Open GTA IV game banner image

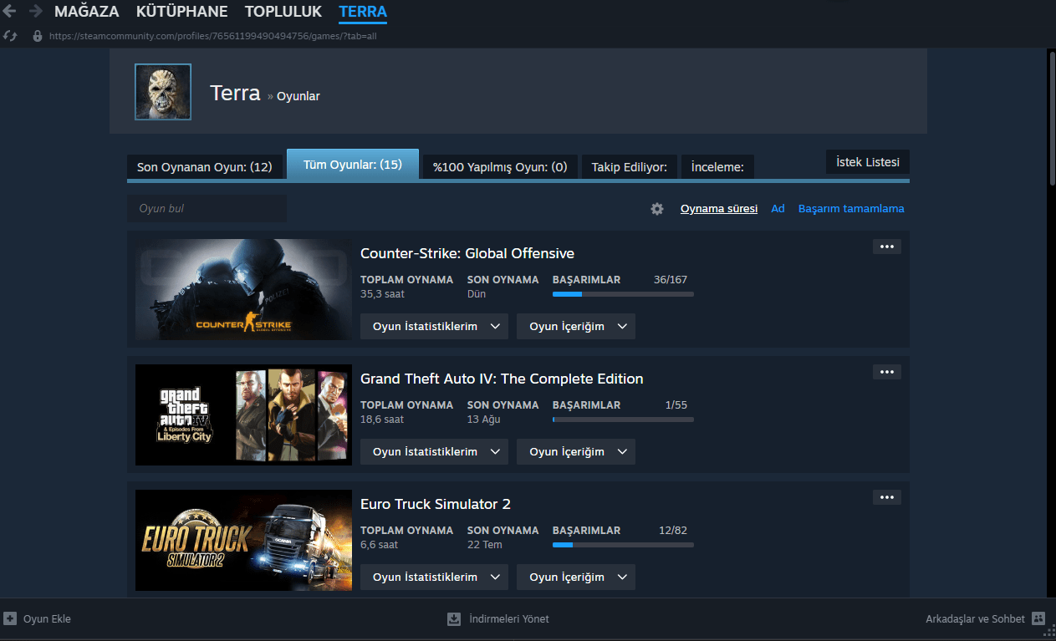point(243,415)
